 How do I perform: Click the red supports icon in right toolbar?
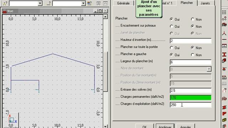coord(224,69)
